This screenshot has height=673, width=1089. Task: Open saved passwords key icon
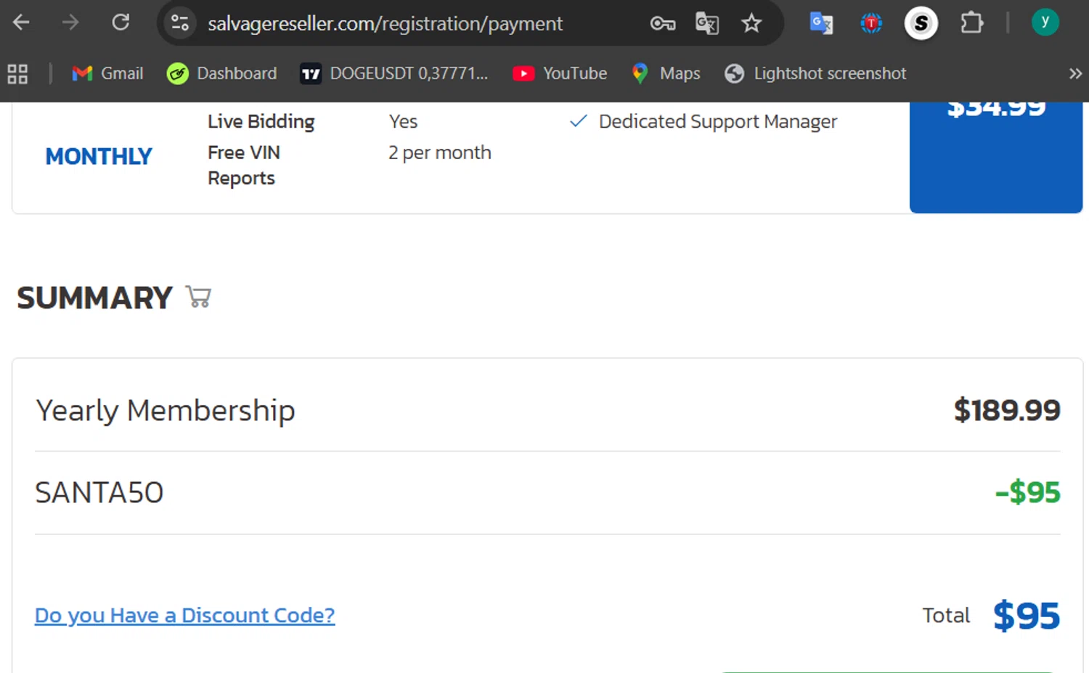click(662, 24)
